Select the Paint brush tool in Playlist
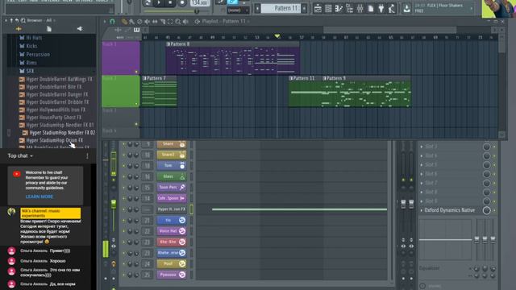 131,22
